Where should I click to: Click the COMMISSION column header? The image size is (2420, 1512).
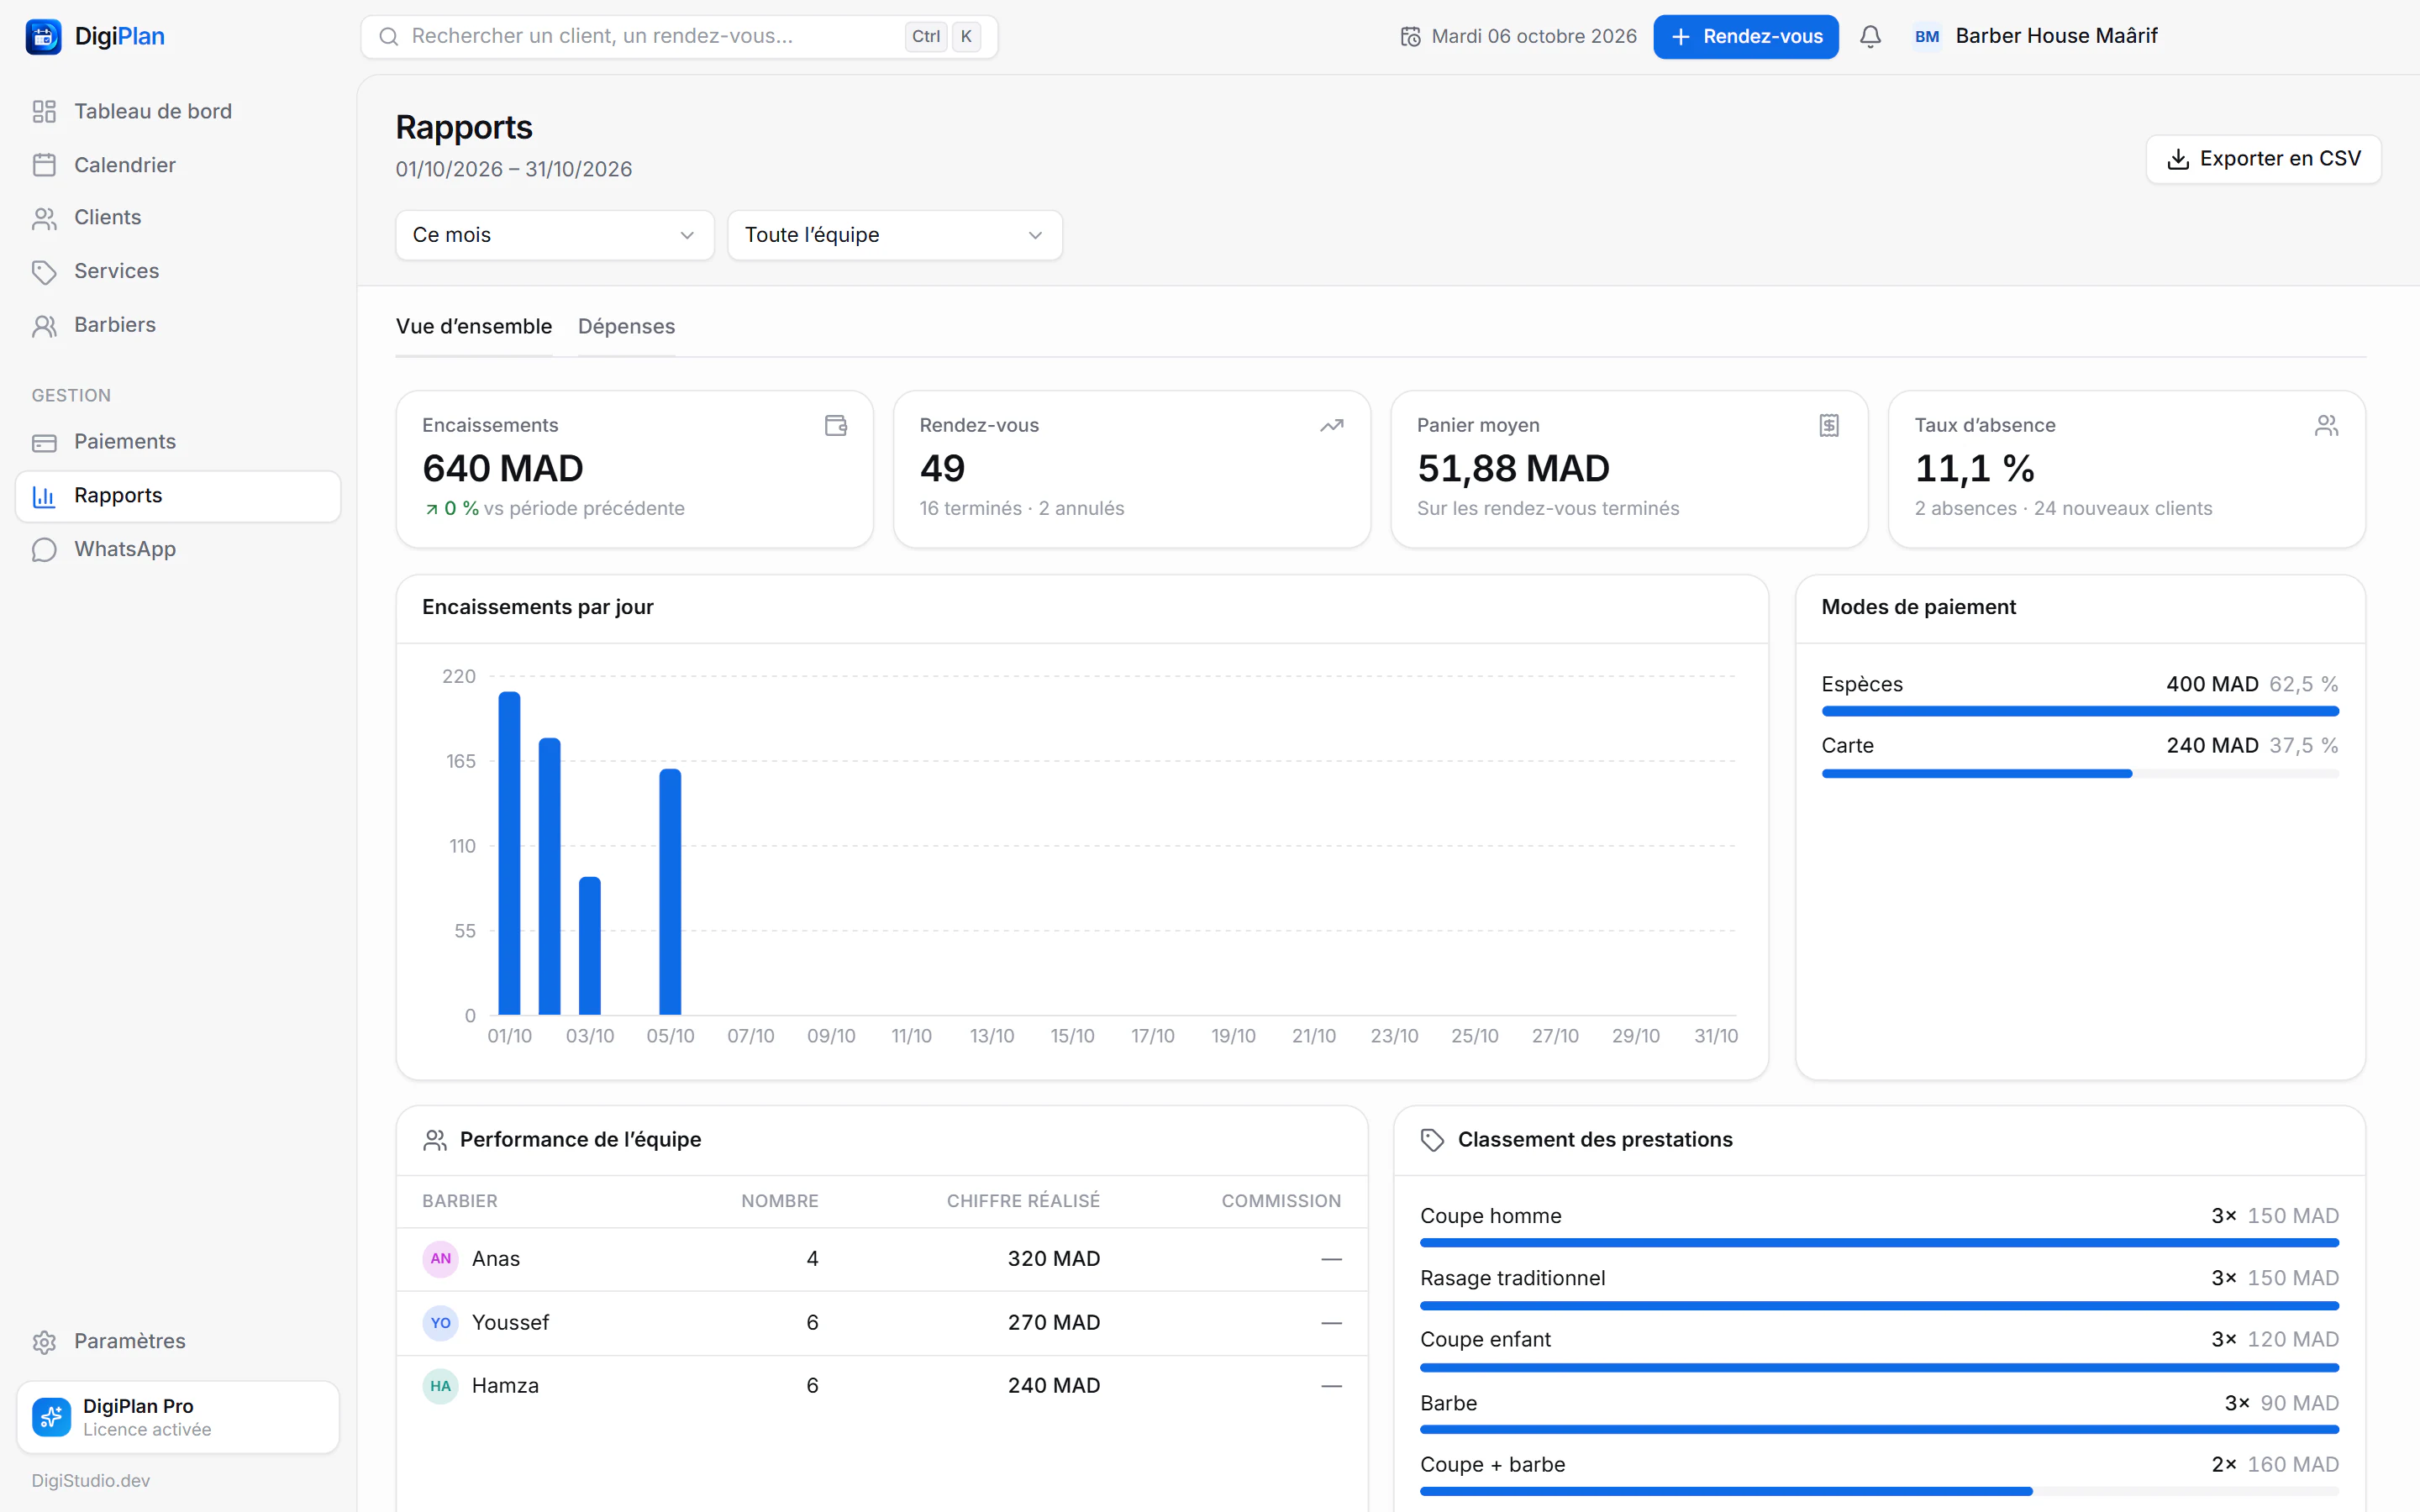tap(1281, 1201)
